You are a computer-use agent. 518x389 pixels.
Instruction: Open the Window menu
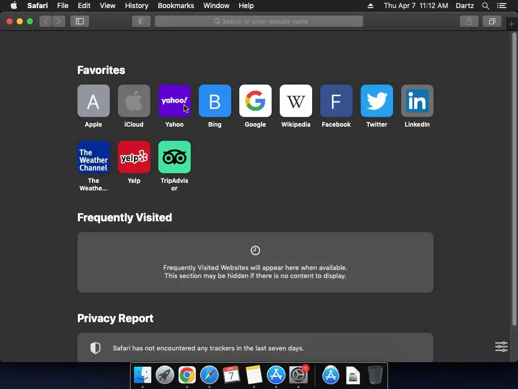coord(217,6)
